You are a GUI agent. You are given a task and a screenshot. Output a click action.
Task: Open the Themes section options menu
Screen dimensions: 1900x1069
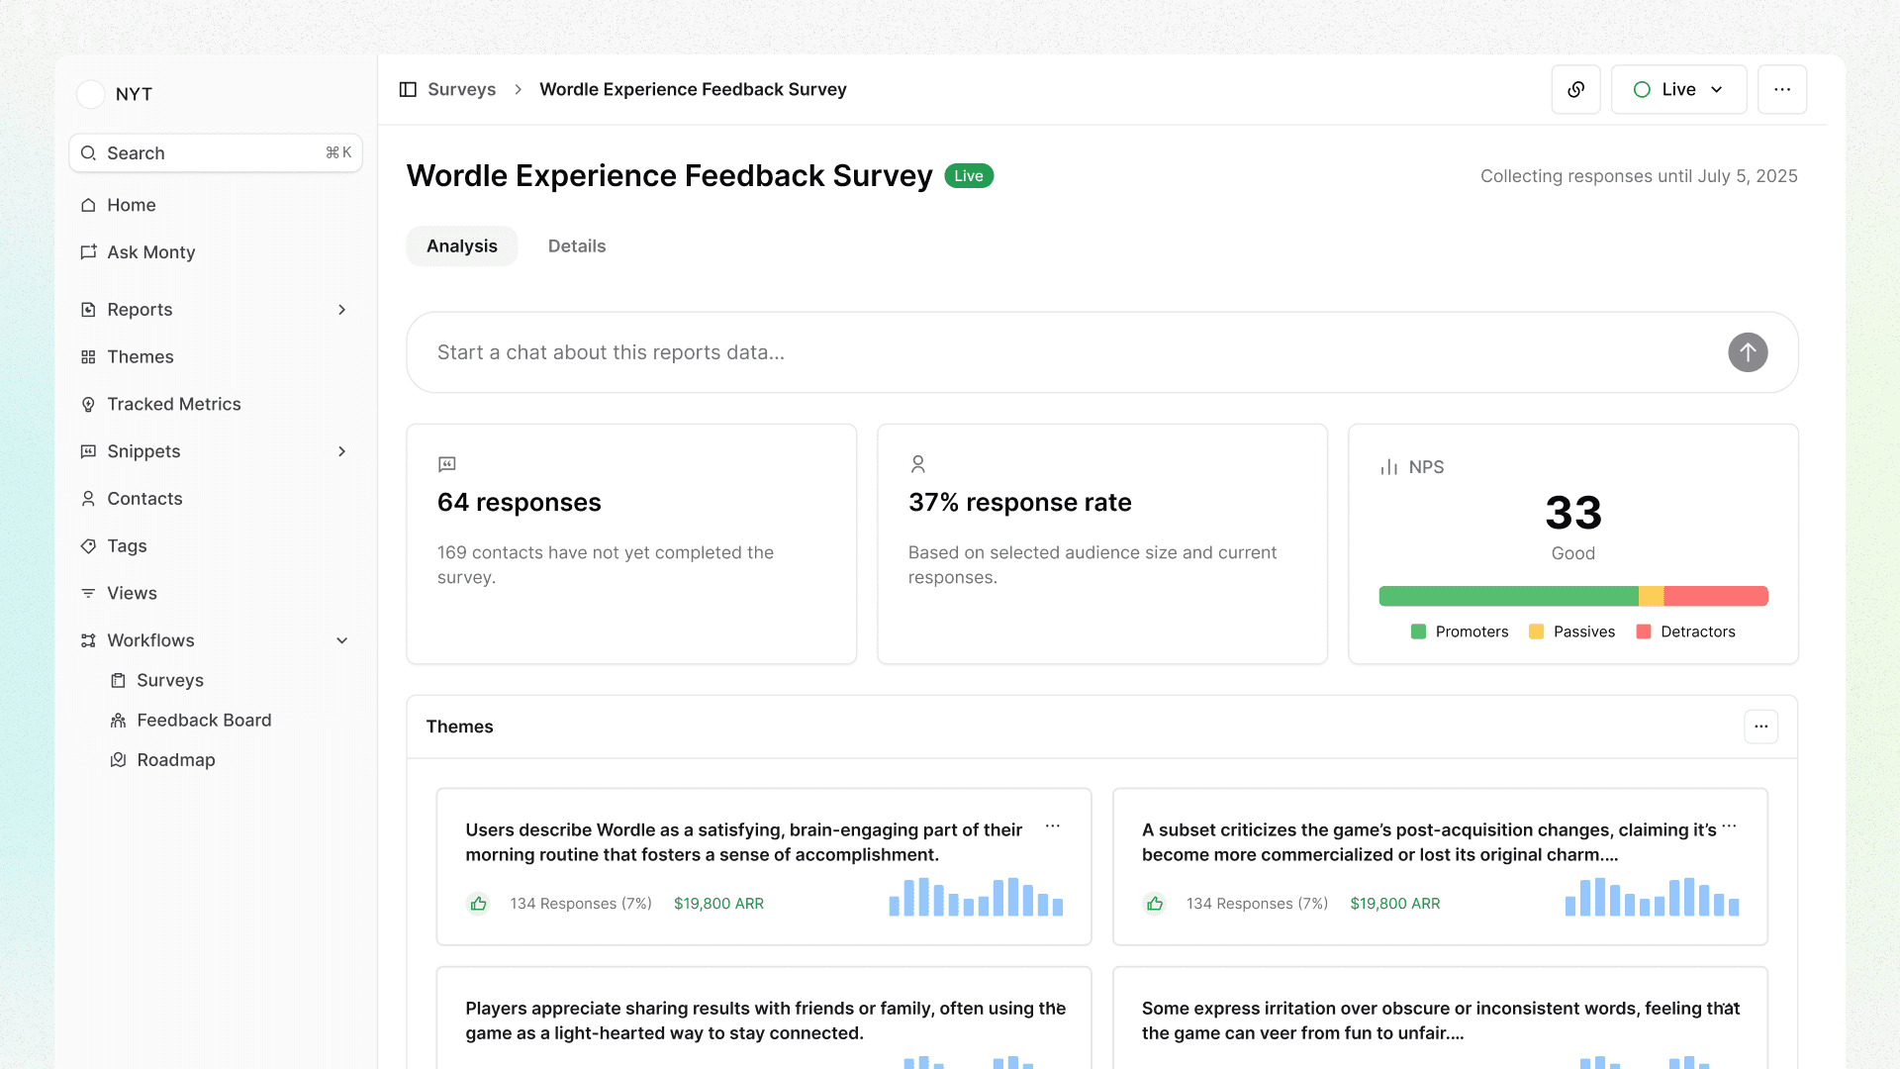coord(1760,727)
